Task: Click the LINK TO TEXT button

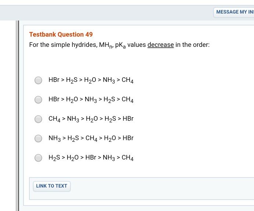Action: [x=51, y=186]
